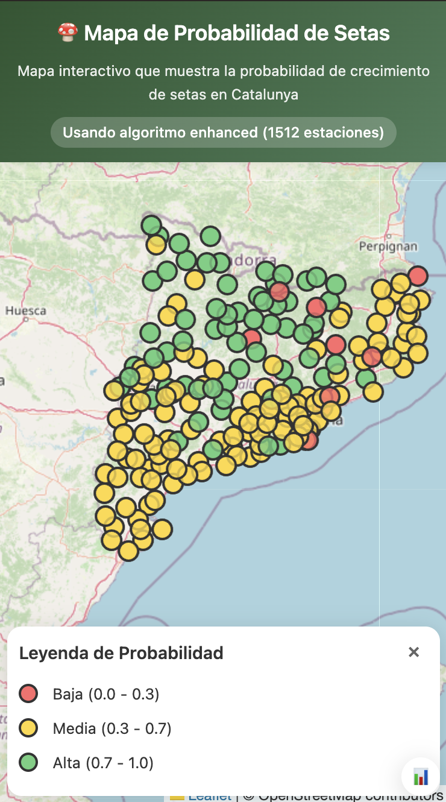The image size is (446, 802).
Task: Click the red Baja legend swatch
Action: click(28, 694)
